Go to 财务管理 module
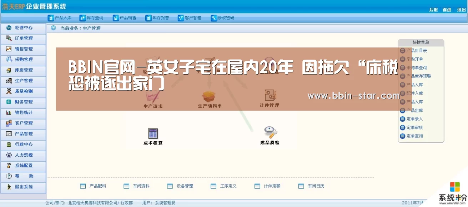468x207 pixels. [23, 102]
